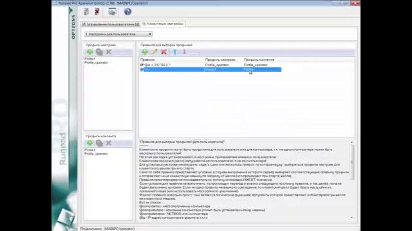This screenshot has height=231, width=412.
Task: Switch to the DB users management tab
Action: pos(111,24)
